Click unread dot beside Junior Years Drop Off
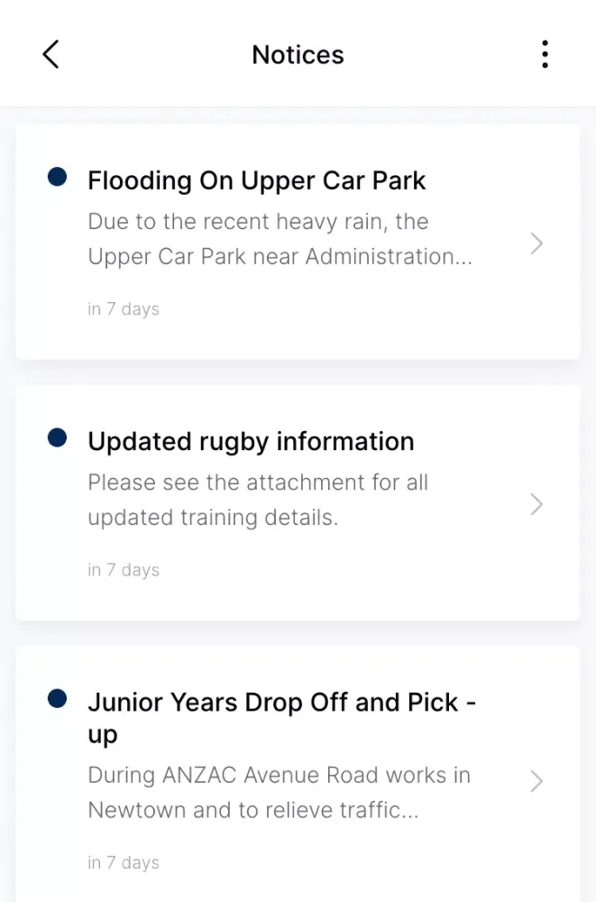Image resolution: width=596 pixels, height=902 pixels. tap(57, 698)
